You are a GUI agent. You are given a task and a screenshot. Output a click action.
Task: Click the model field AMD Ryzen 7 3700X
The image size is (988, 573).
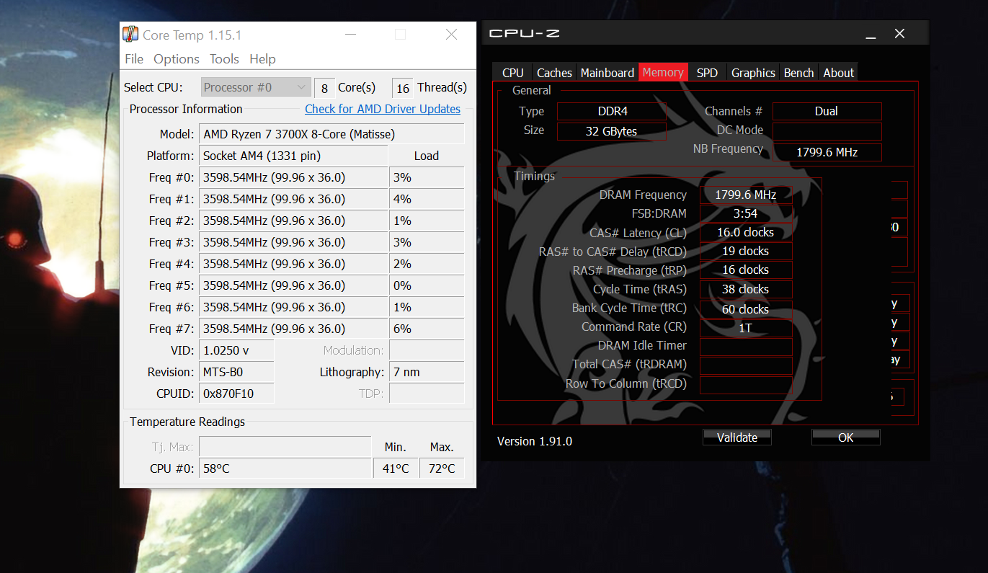(x=331, y=134)
